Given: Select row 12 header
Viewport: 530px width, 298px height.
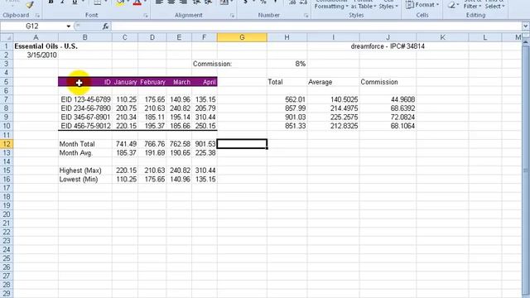Looking at the screenshot, I should 7,144.
